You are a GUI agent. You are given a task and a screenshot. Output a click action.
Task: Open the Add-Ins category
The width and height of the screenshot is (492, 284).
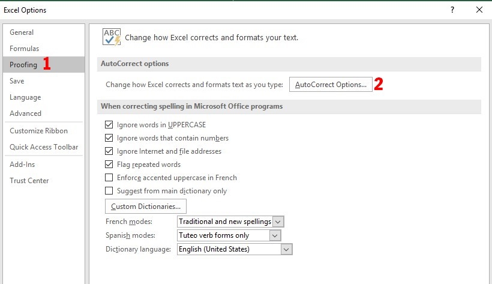tap(44, 165)
